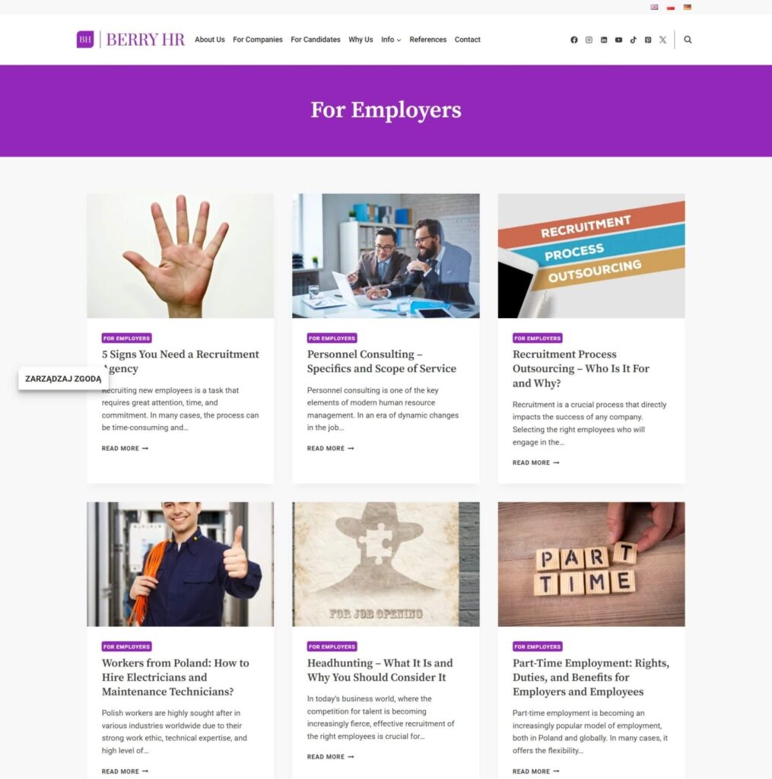
Task: Switch language via the German flag
Action: point(687,8)
